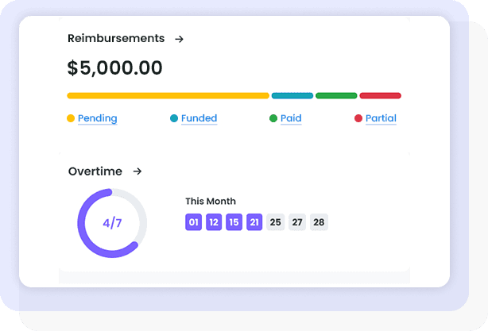Click the yellow Pending legend dot
The width and height of the screenshot is (488, 331).
71,118
